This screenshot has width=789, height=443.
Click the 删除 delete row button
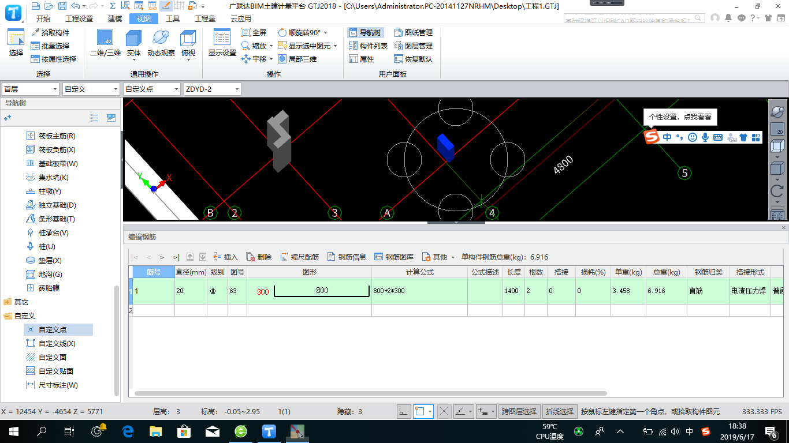tap(259, 257)
